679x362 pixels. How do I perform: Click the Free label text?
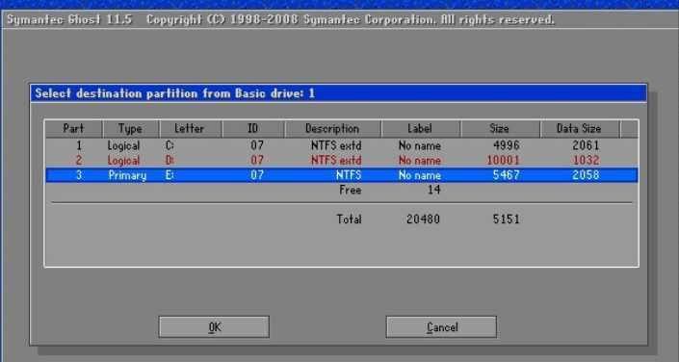coord(350,190)
